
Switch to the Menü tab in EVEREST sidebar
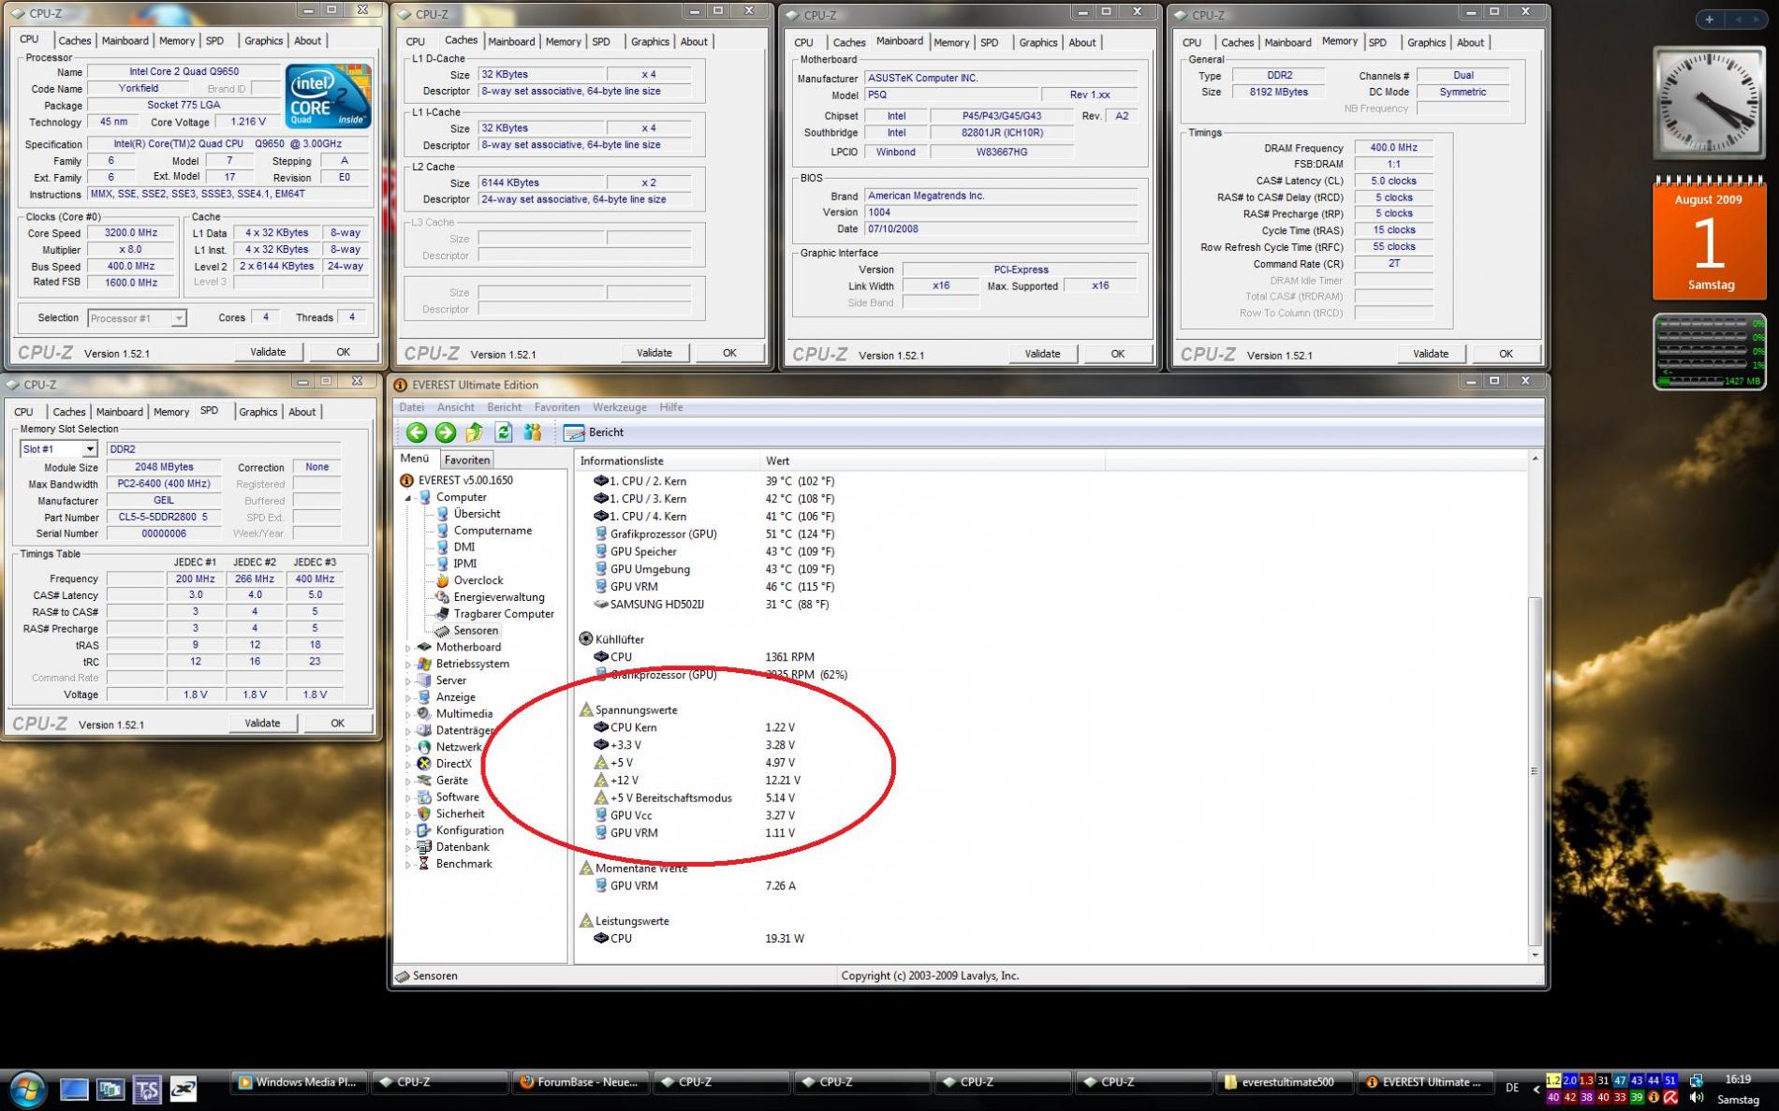(x=415, y=459)
